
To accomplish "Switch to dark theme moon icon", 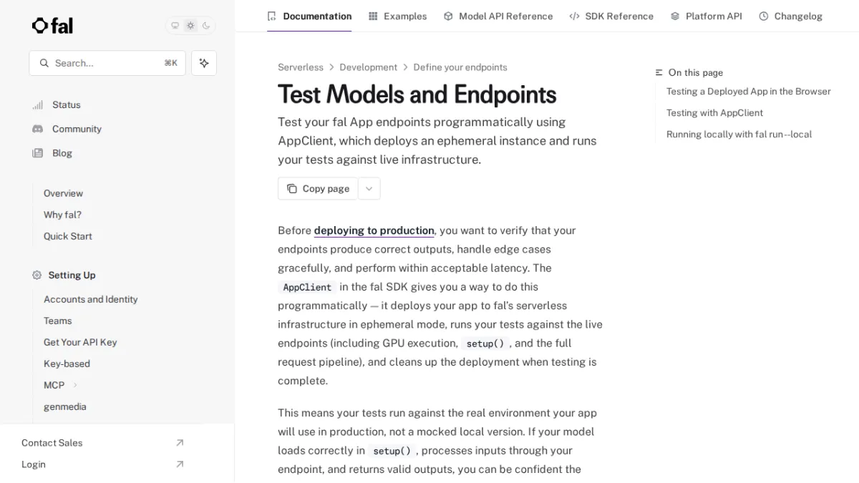I will coord(206,26).
